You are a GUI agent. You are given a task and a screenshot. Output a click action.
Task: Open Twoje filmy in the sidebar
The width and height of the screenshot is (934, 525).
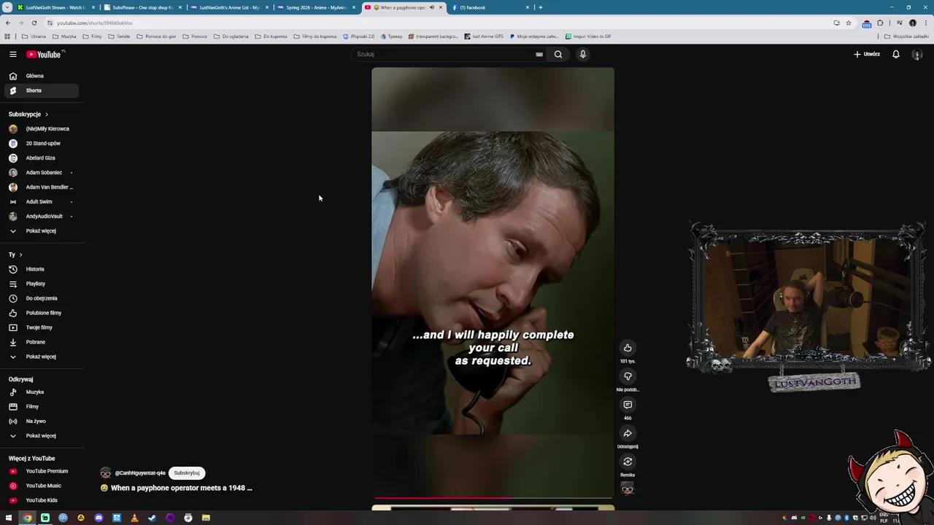click(x=40, y=327)
